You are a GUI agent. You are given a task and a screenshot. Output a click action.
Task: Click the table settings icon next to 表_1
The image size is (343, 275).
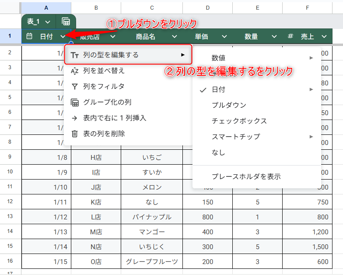coord(66,21)
